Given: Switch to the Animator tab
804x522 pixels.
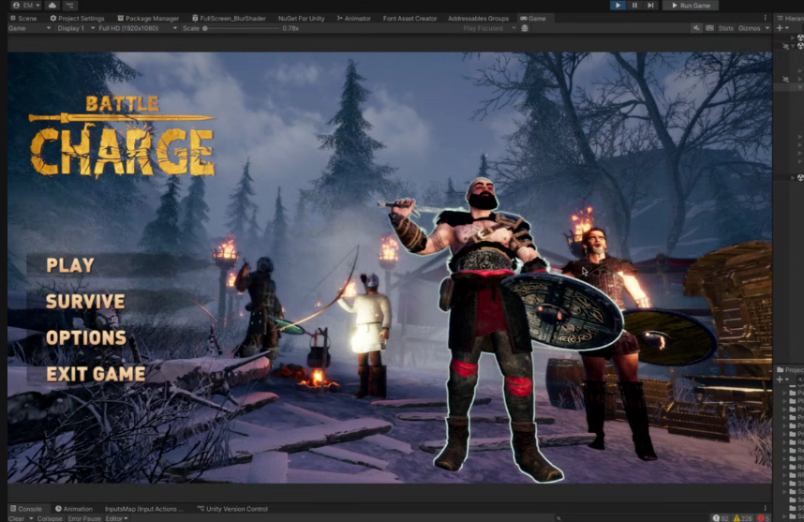Looking at the screenshot, I should point(354,18).
